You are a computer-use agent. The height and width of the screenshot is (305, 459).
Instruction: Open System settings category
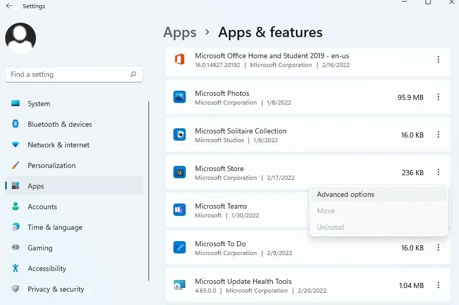point(74,104)
